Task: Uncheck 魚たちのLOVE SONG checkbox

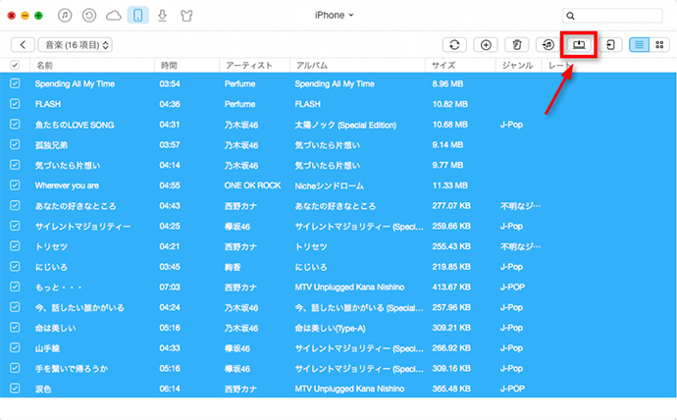Action: 15,125
